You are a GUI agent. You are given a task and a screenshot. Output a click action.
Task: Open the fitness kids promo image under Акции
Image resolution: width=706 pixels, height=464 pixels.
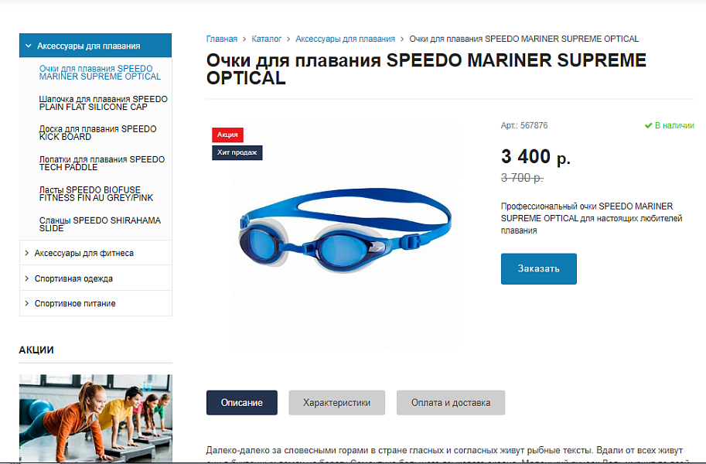tap(95, 418)
